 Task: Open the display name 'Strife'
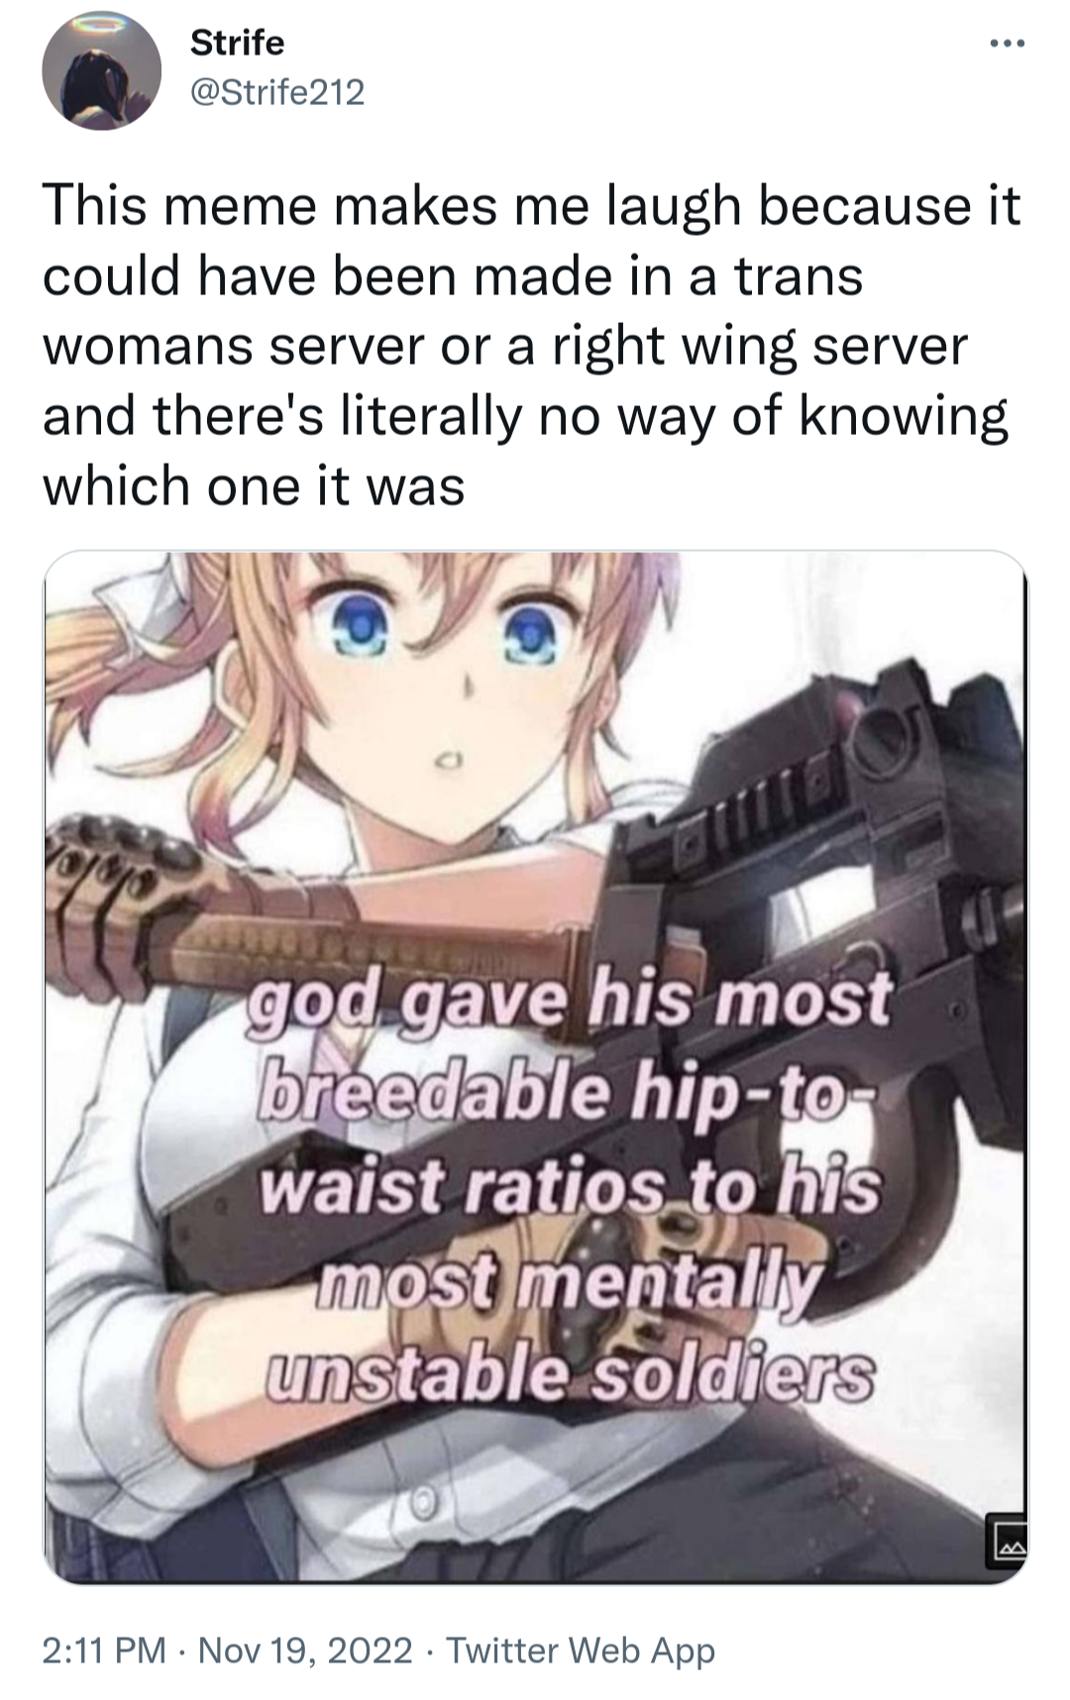237,43
